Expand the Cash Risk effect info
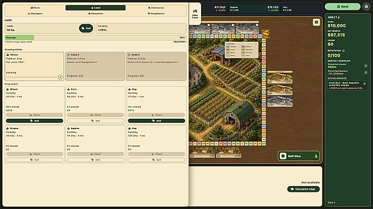This screenshot has width=373, height=209. click(x=364, y=83)
